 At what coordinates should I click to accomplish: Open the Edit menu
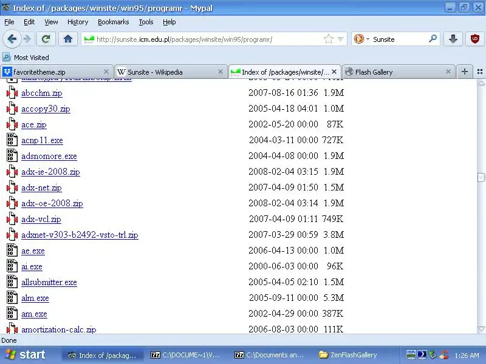point(29,22)
